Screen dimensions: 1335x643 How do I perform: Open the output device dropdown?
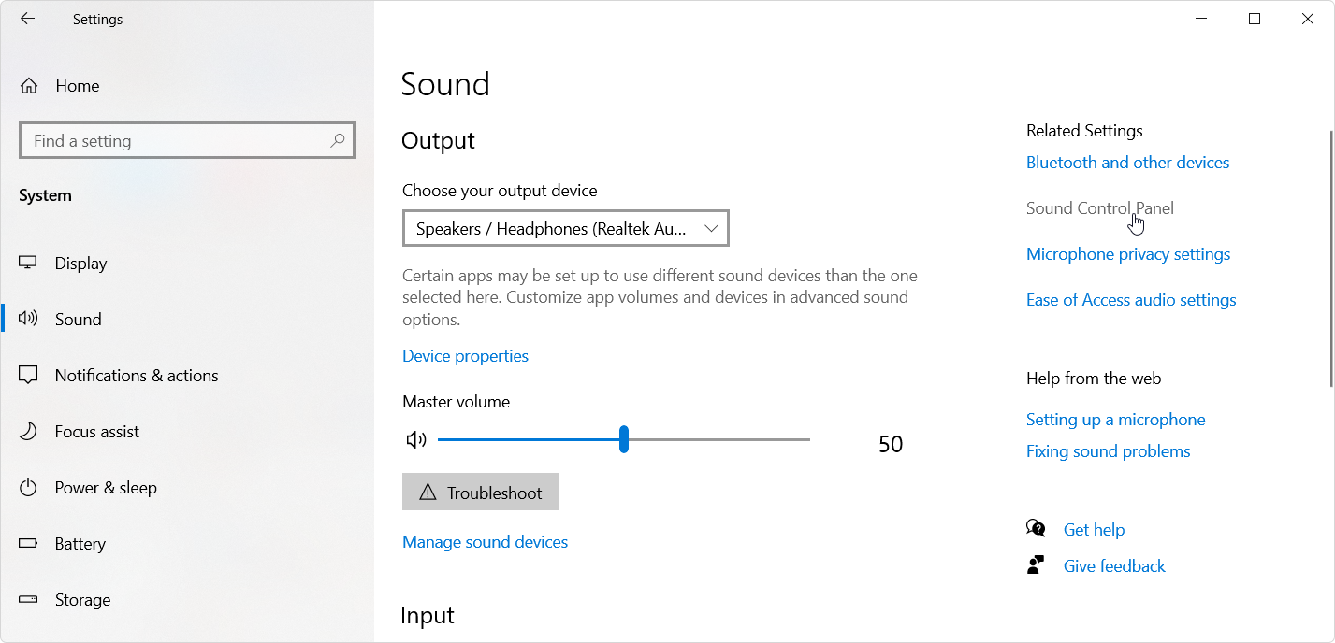[x=565, y=229]
